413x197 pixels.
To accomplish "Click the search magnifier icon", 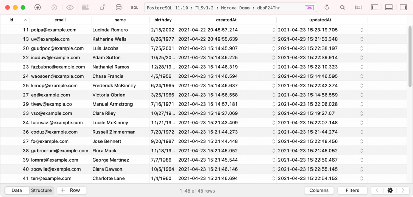I will click(342, 7).
